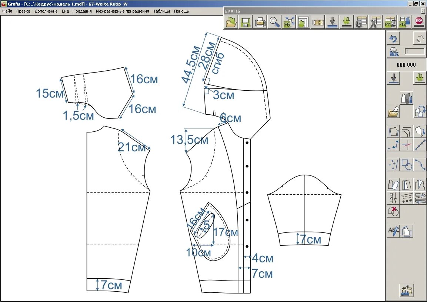Select line with division points tool
Image resolution: width=427 pixels, height=302 pixels.
(x=420, y=145)
